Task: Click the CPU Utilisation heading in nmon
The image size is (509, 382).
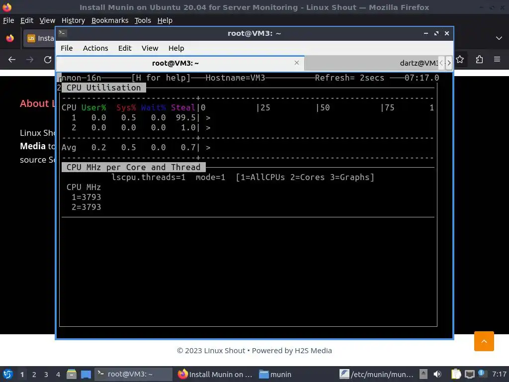Action: [103, 88]
